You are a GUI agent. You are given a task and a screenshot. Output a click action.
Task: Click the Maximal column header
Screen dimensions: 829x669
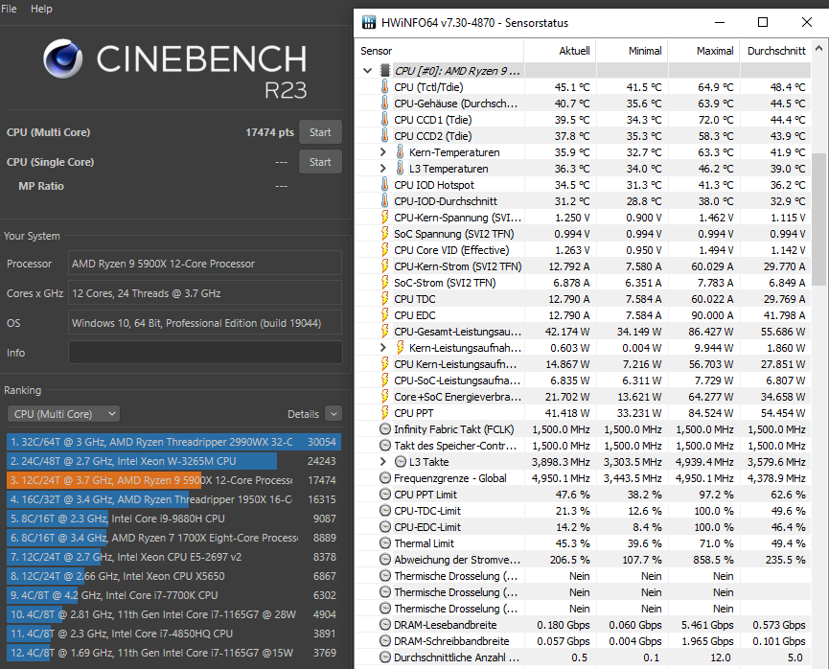pos(703,51)
